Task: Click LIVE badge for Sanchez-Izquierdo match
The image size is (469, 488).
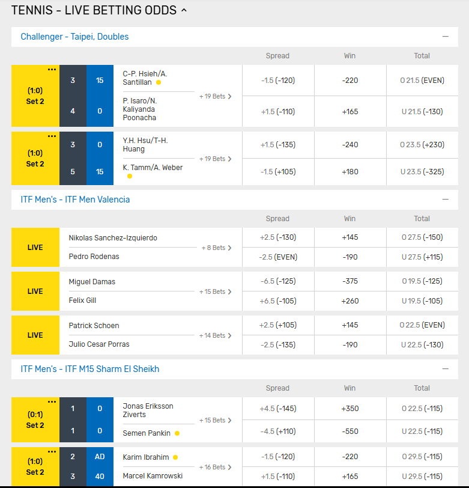Action: pyautogui.click(x=35, y=247)
